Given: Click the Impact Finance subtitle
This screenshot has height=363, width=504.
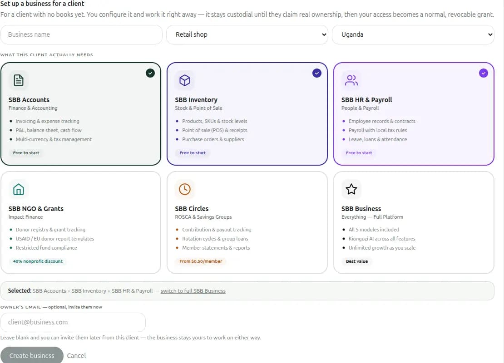Looking at the screenshot, I should pyautogui.click(x=26, y=217).
